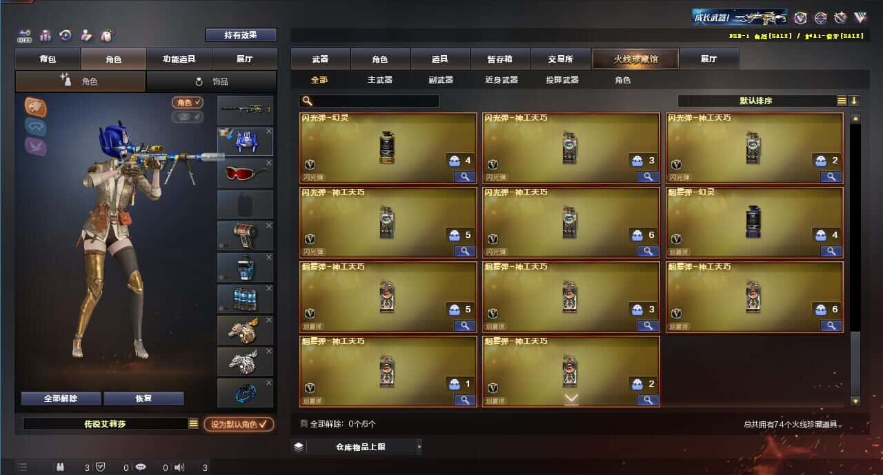883x475 pixels.
Task: Click the speaker volume icon in bottom bar
Action: pyautogui.click(x=179, y=467)
